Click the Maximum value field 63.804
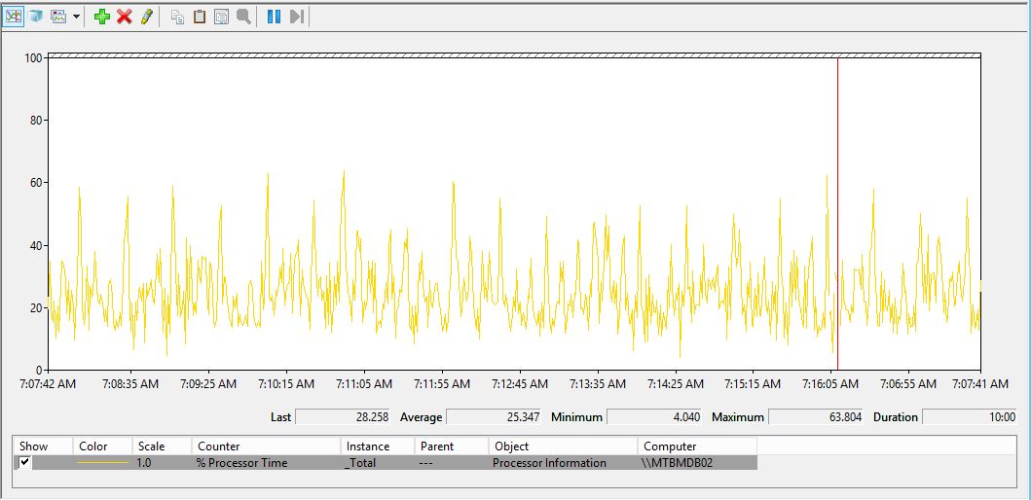Screen dimensions: 1031x500 point(816,416)
